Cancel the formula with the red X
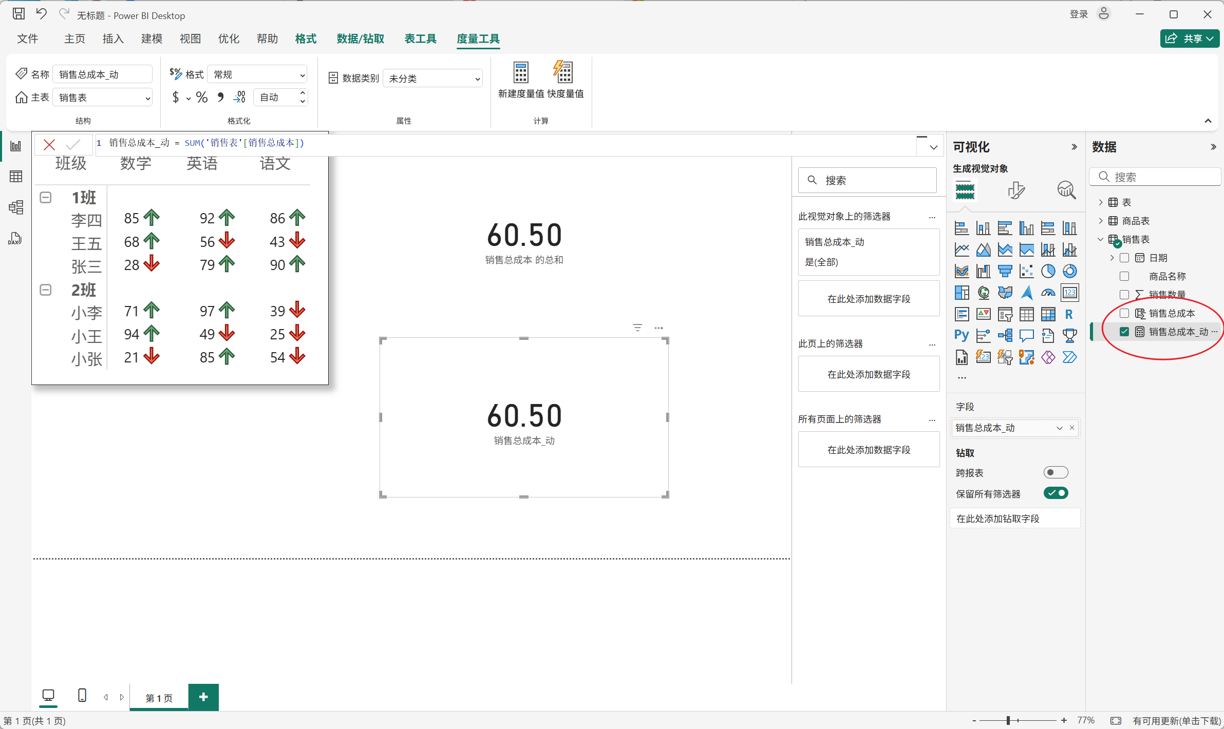Image resolution: width=1224 pixels, height=729 pixels. coord(49,145)
